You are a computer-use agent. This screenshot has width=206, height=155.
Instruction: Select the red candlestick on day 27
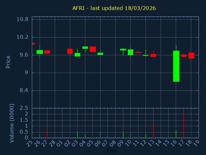[47, 52]
